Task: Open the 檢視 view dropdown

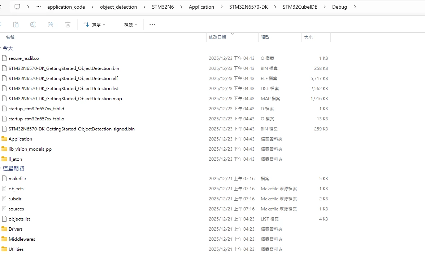Action: coord(126,25)
